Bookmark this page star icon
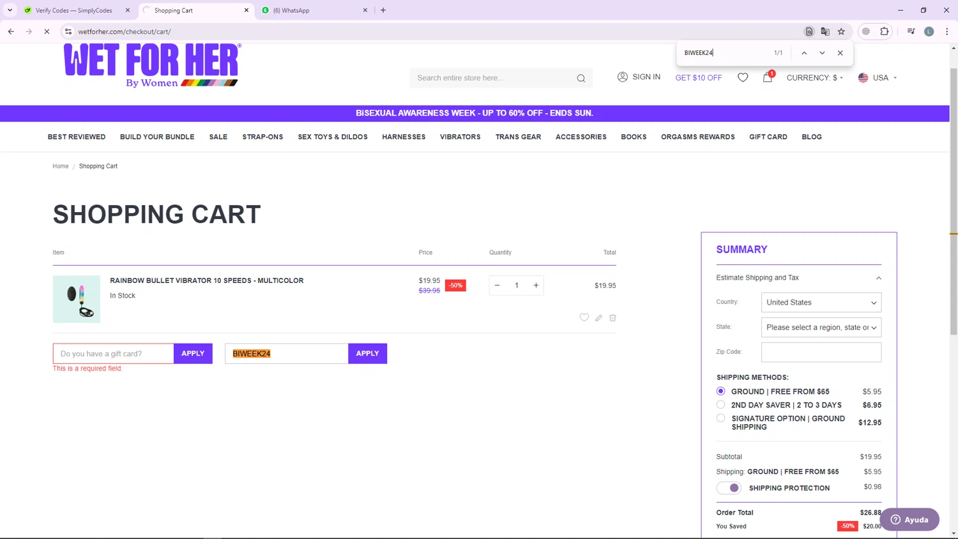Image resolution: width=958 pixels, height=539 pixels. click(x=841, y=31)
